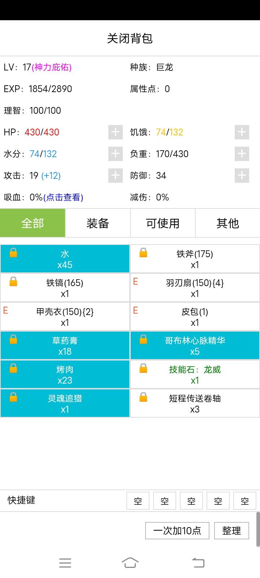Tap the lock icon on 技能石：龙威
Image resolution: width=260 pixels, height=578 pixels.
tap(143, 368)
